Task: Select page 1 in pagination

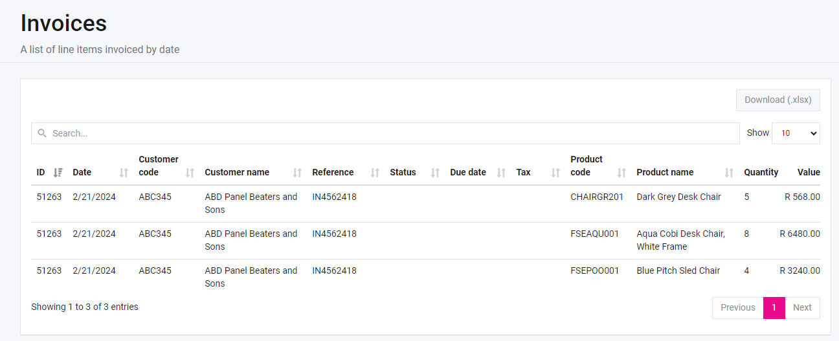Action: [774, 308]
